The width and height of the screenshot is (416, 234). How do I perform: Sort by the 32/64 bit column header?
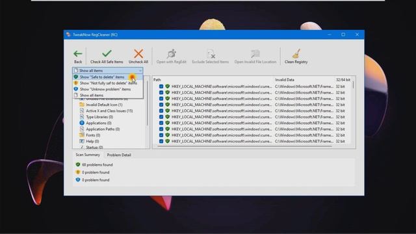pos(343,79)
